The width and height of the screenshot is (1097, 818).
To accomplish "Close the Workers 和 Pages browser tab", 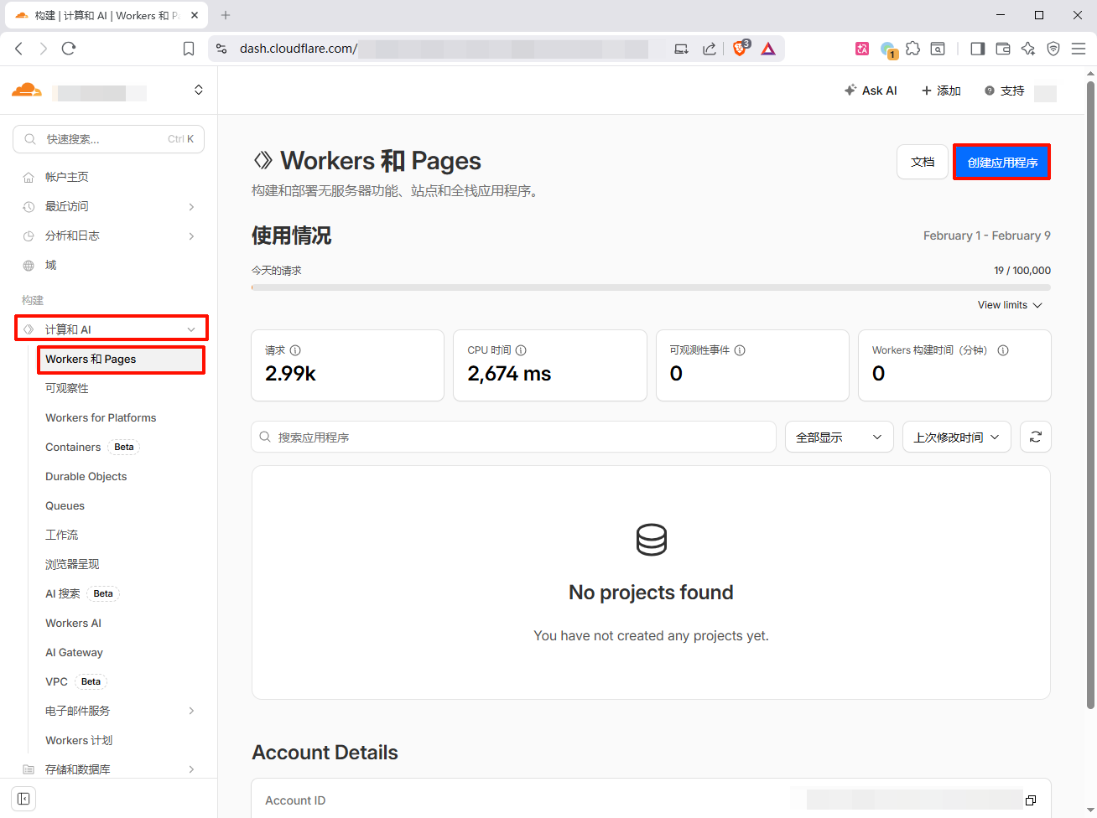I will coord(195,15).
